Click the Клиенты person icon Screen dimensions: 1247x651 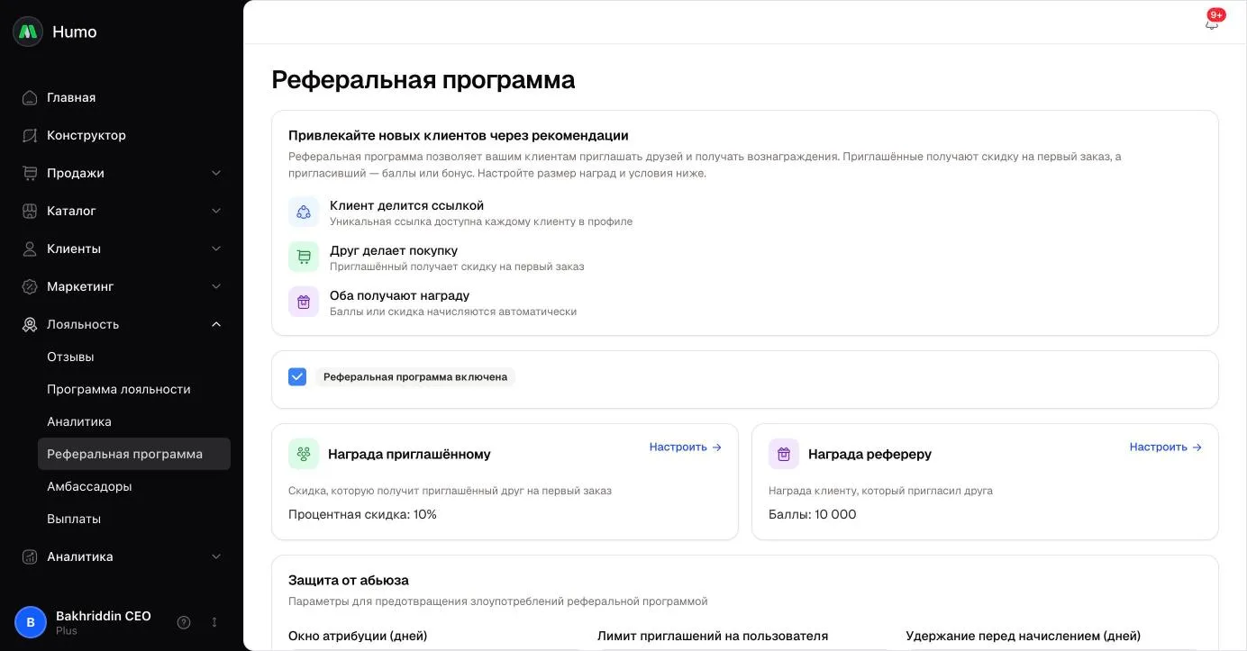pyautogui.click(x=30, y=249)
